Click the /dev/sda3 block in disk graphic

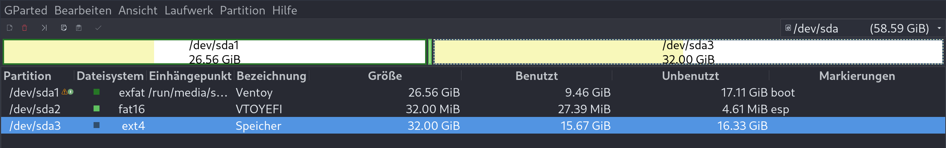pyautogui.click(x=688, y=52)
